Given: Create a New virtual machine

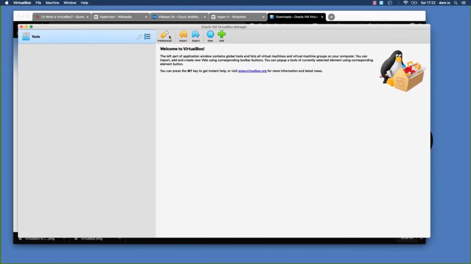Looking at the screenshot, I should click(210, 36).
